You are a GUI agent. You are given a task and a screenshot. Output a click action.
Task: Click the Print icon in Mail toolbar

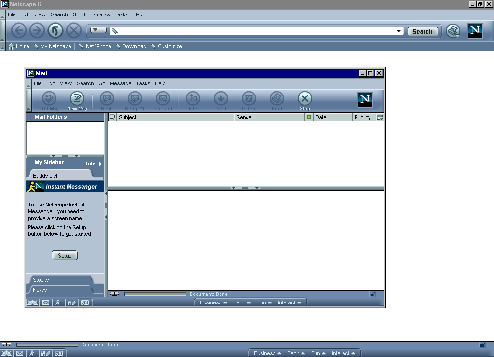pyautogui.click(x=277, y=101)
